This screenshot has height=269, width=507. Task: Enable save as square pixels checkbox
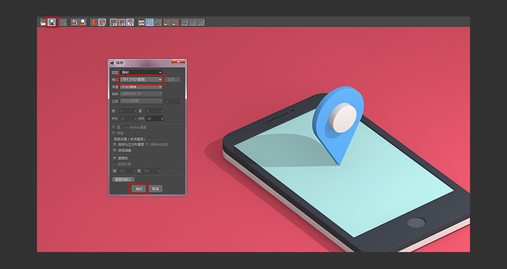115,145
